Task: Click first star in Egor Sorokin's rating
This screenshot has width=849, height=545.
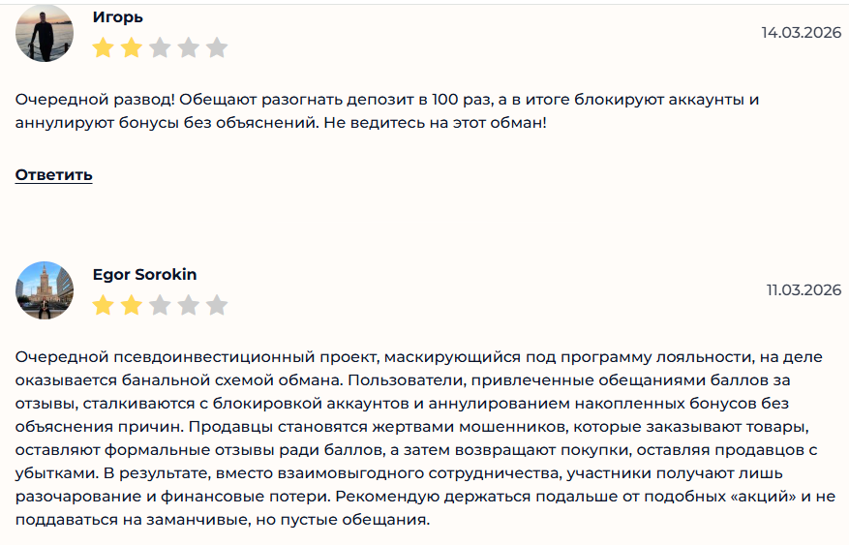Action: point(104,306)
